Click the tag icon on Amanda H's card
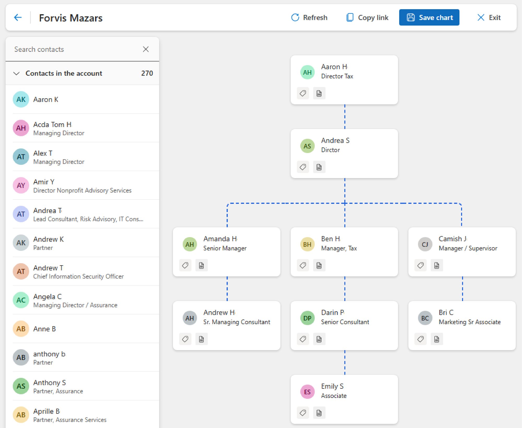 tap(185, 265)
